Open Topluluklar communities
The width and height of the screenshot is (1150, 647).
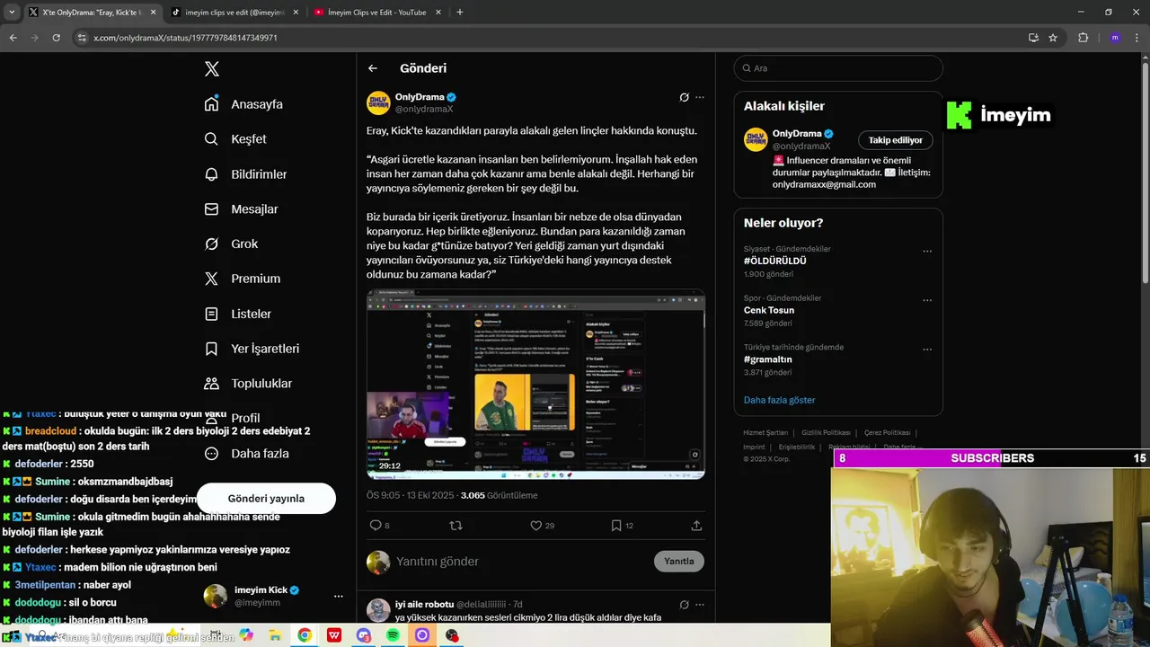(248, 384)
